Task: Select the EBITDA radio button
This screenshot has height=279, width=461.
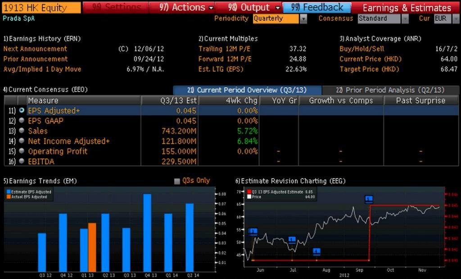Action: (22, 161)
